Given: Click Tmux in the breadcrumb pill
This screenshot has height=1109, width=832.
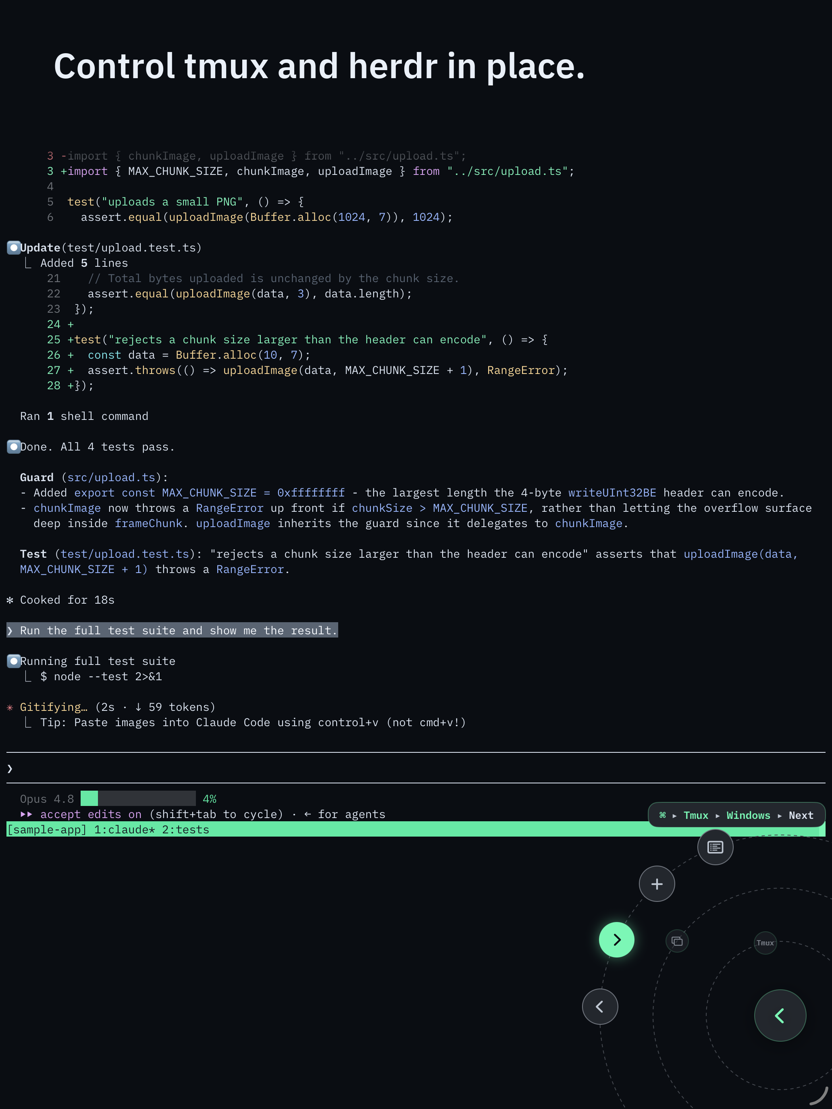Looking at the screenshot, I should click(x=696, y=815).
